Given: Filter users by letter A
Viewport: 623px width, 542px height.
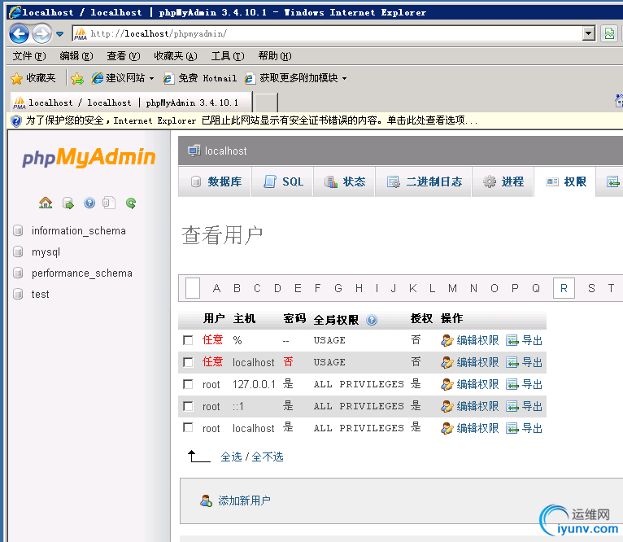Looking at the screenshot, I should [216, 288].
